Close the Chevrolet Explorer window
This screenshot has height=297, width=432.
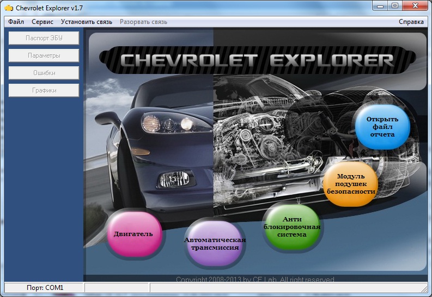point(415,5)
